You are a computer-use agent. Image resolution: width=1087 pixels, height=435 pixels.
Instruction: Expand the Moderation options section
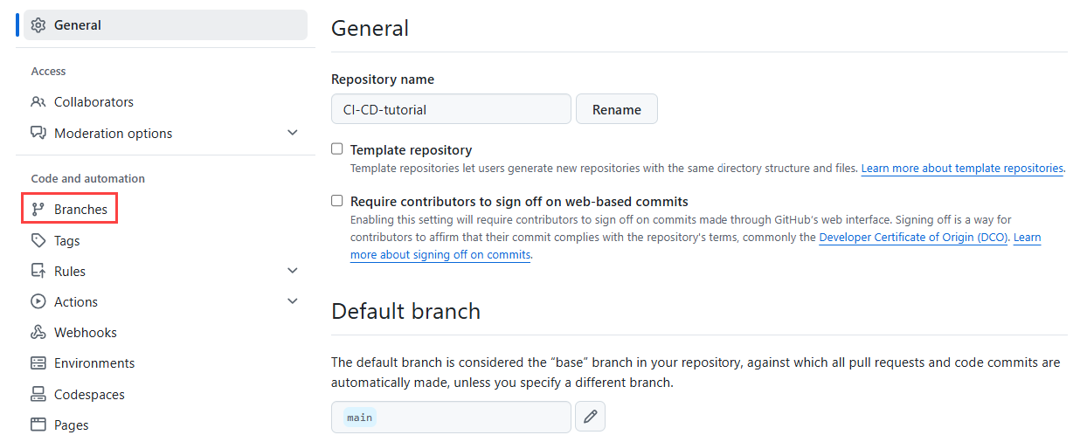293,133
